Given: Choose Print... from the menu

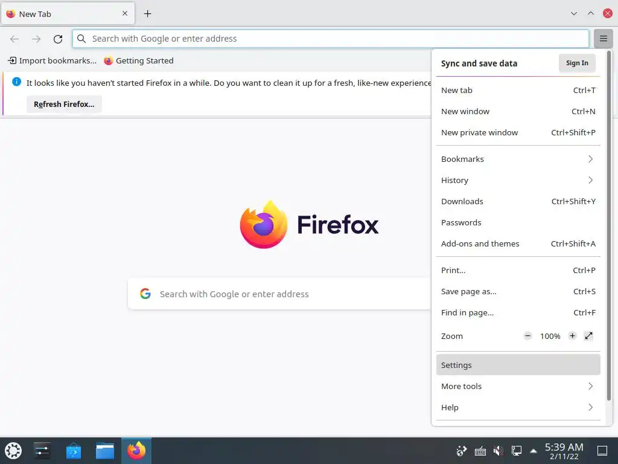Looking at the screenshot, I should (x=518, y=270).
